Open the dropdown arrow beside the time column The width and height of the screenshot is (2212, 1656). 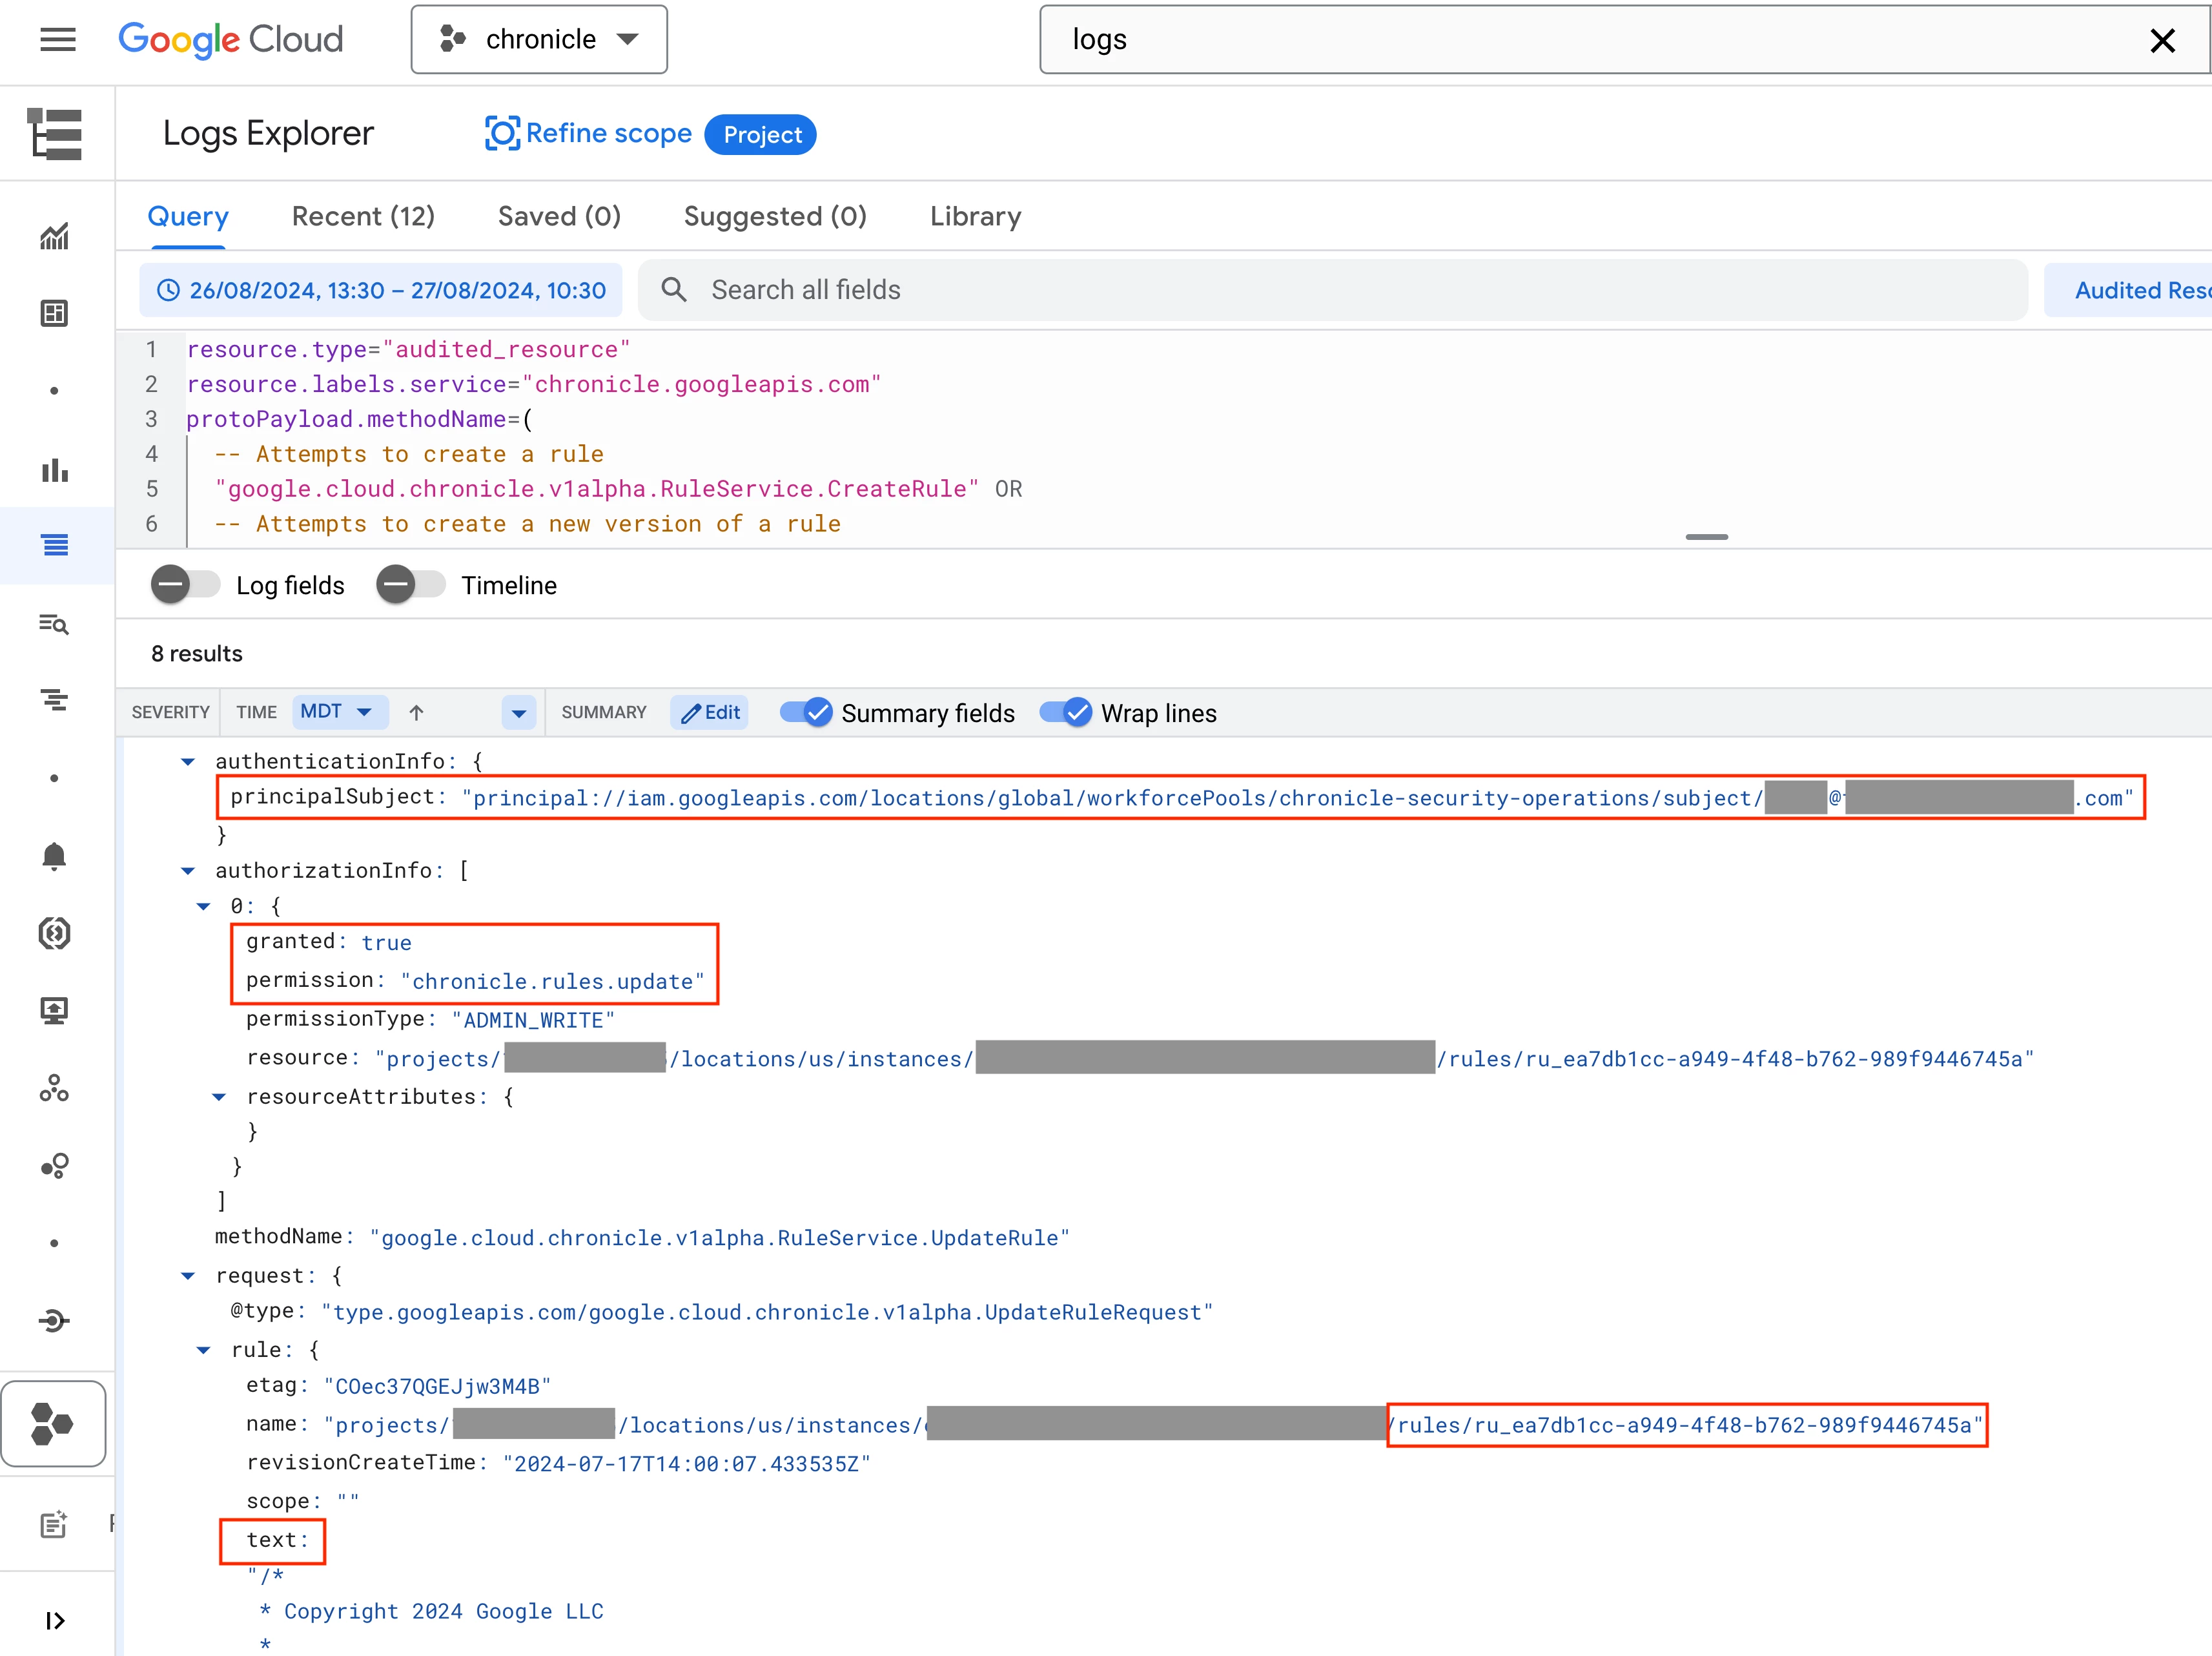pos(518,712)
